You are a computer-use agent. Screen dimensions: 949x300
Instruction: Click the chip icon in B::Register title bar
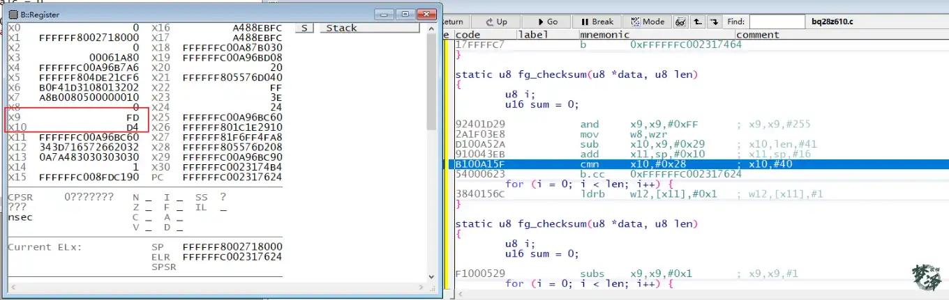click(x=13, y=13)
